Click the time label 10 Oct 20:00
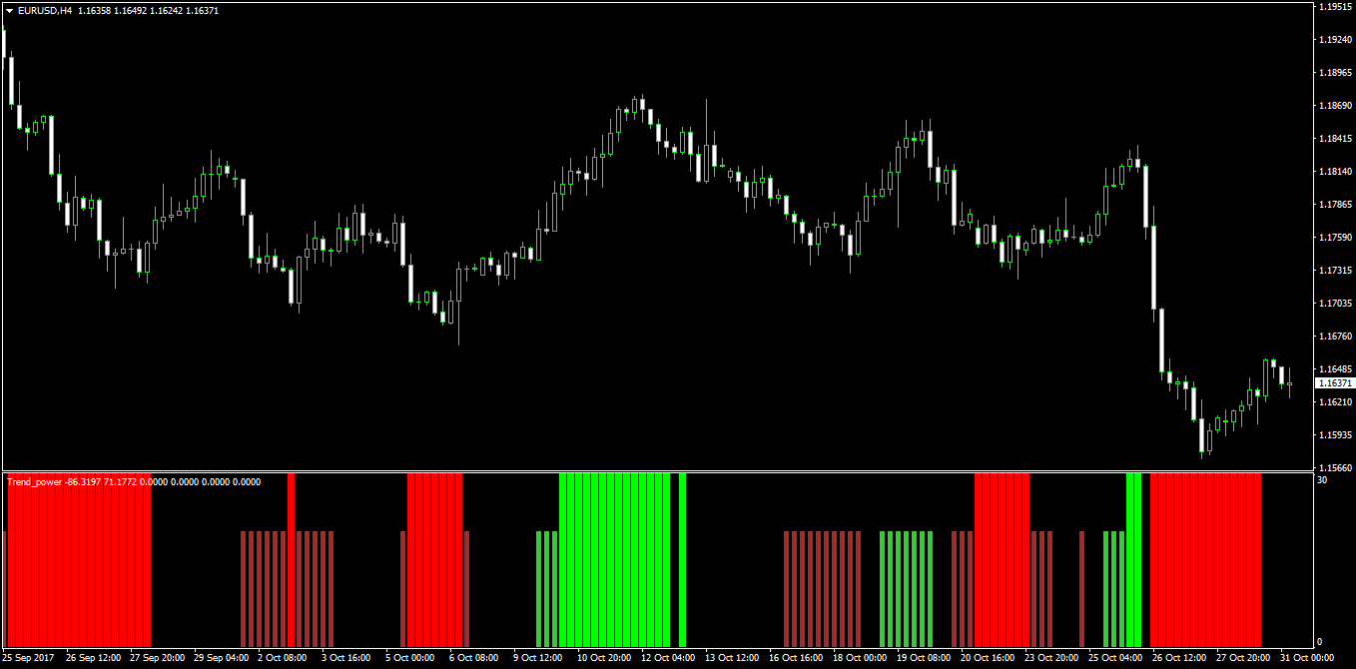The image size is (1356, 669). [604, 659]
